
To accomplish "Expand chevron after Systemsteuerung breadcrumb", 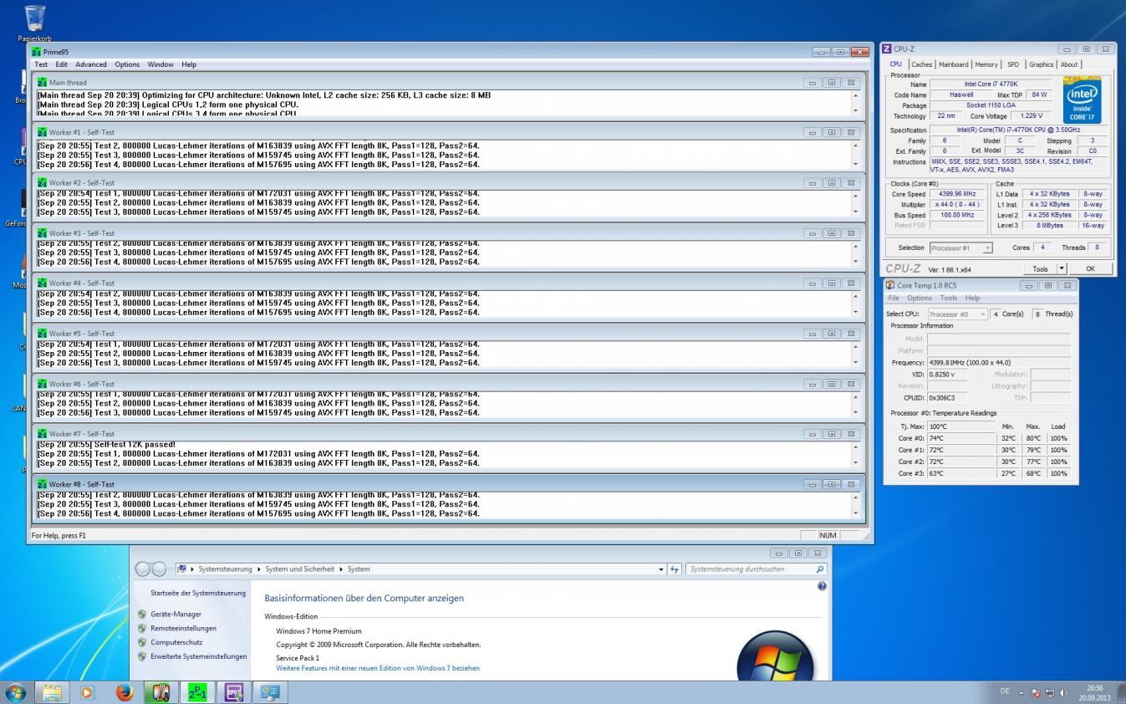I will [259, 569].
